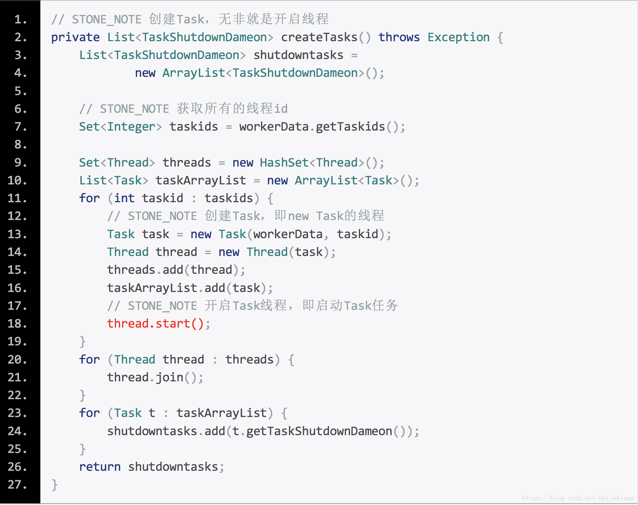Select the red thread.start() call
The width and height of the screenshot is (638, 505).
[155, 324]
